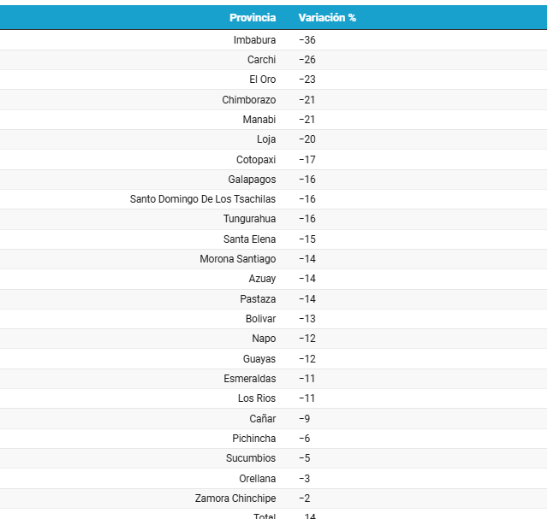Select the Manabi row
548x519 pixels.
pyautogui.click(x=259, y=120)
